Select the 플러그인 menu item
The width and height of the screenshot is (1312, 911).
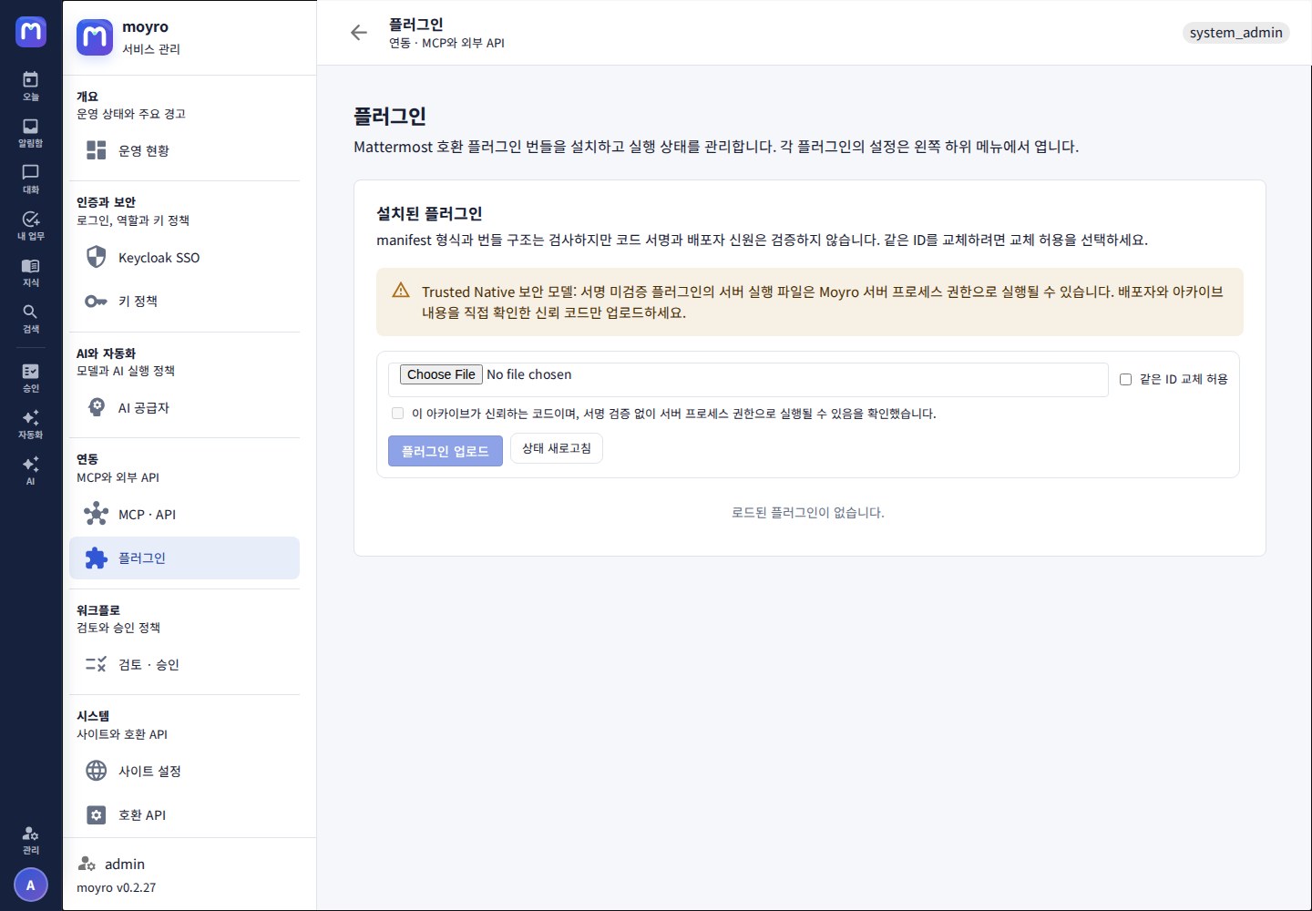pos(184,558)
